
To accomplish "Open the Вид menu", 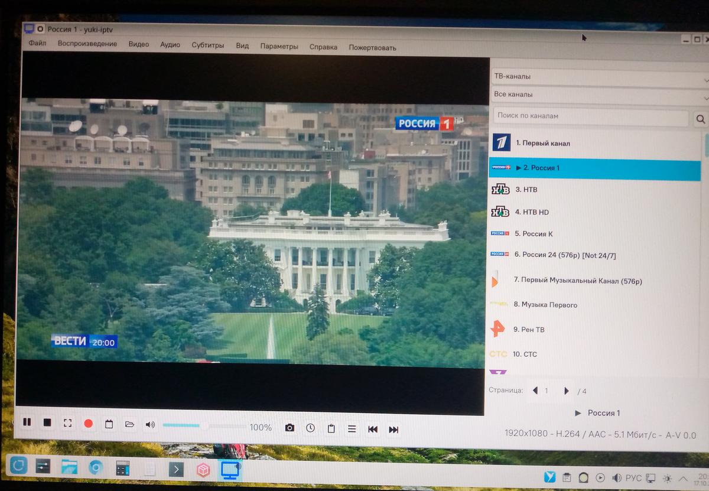I will [242, 46].
